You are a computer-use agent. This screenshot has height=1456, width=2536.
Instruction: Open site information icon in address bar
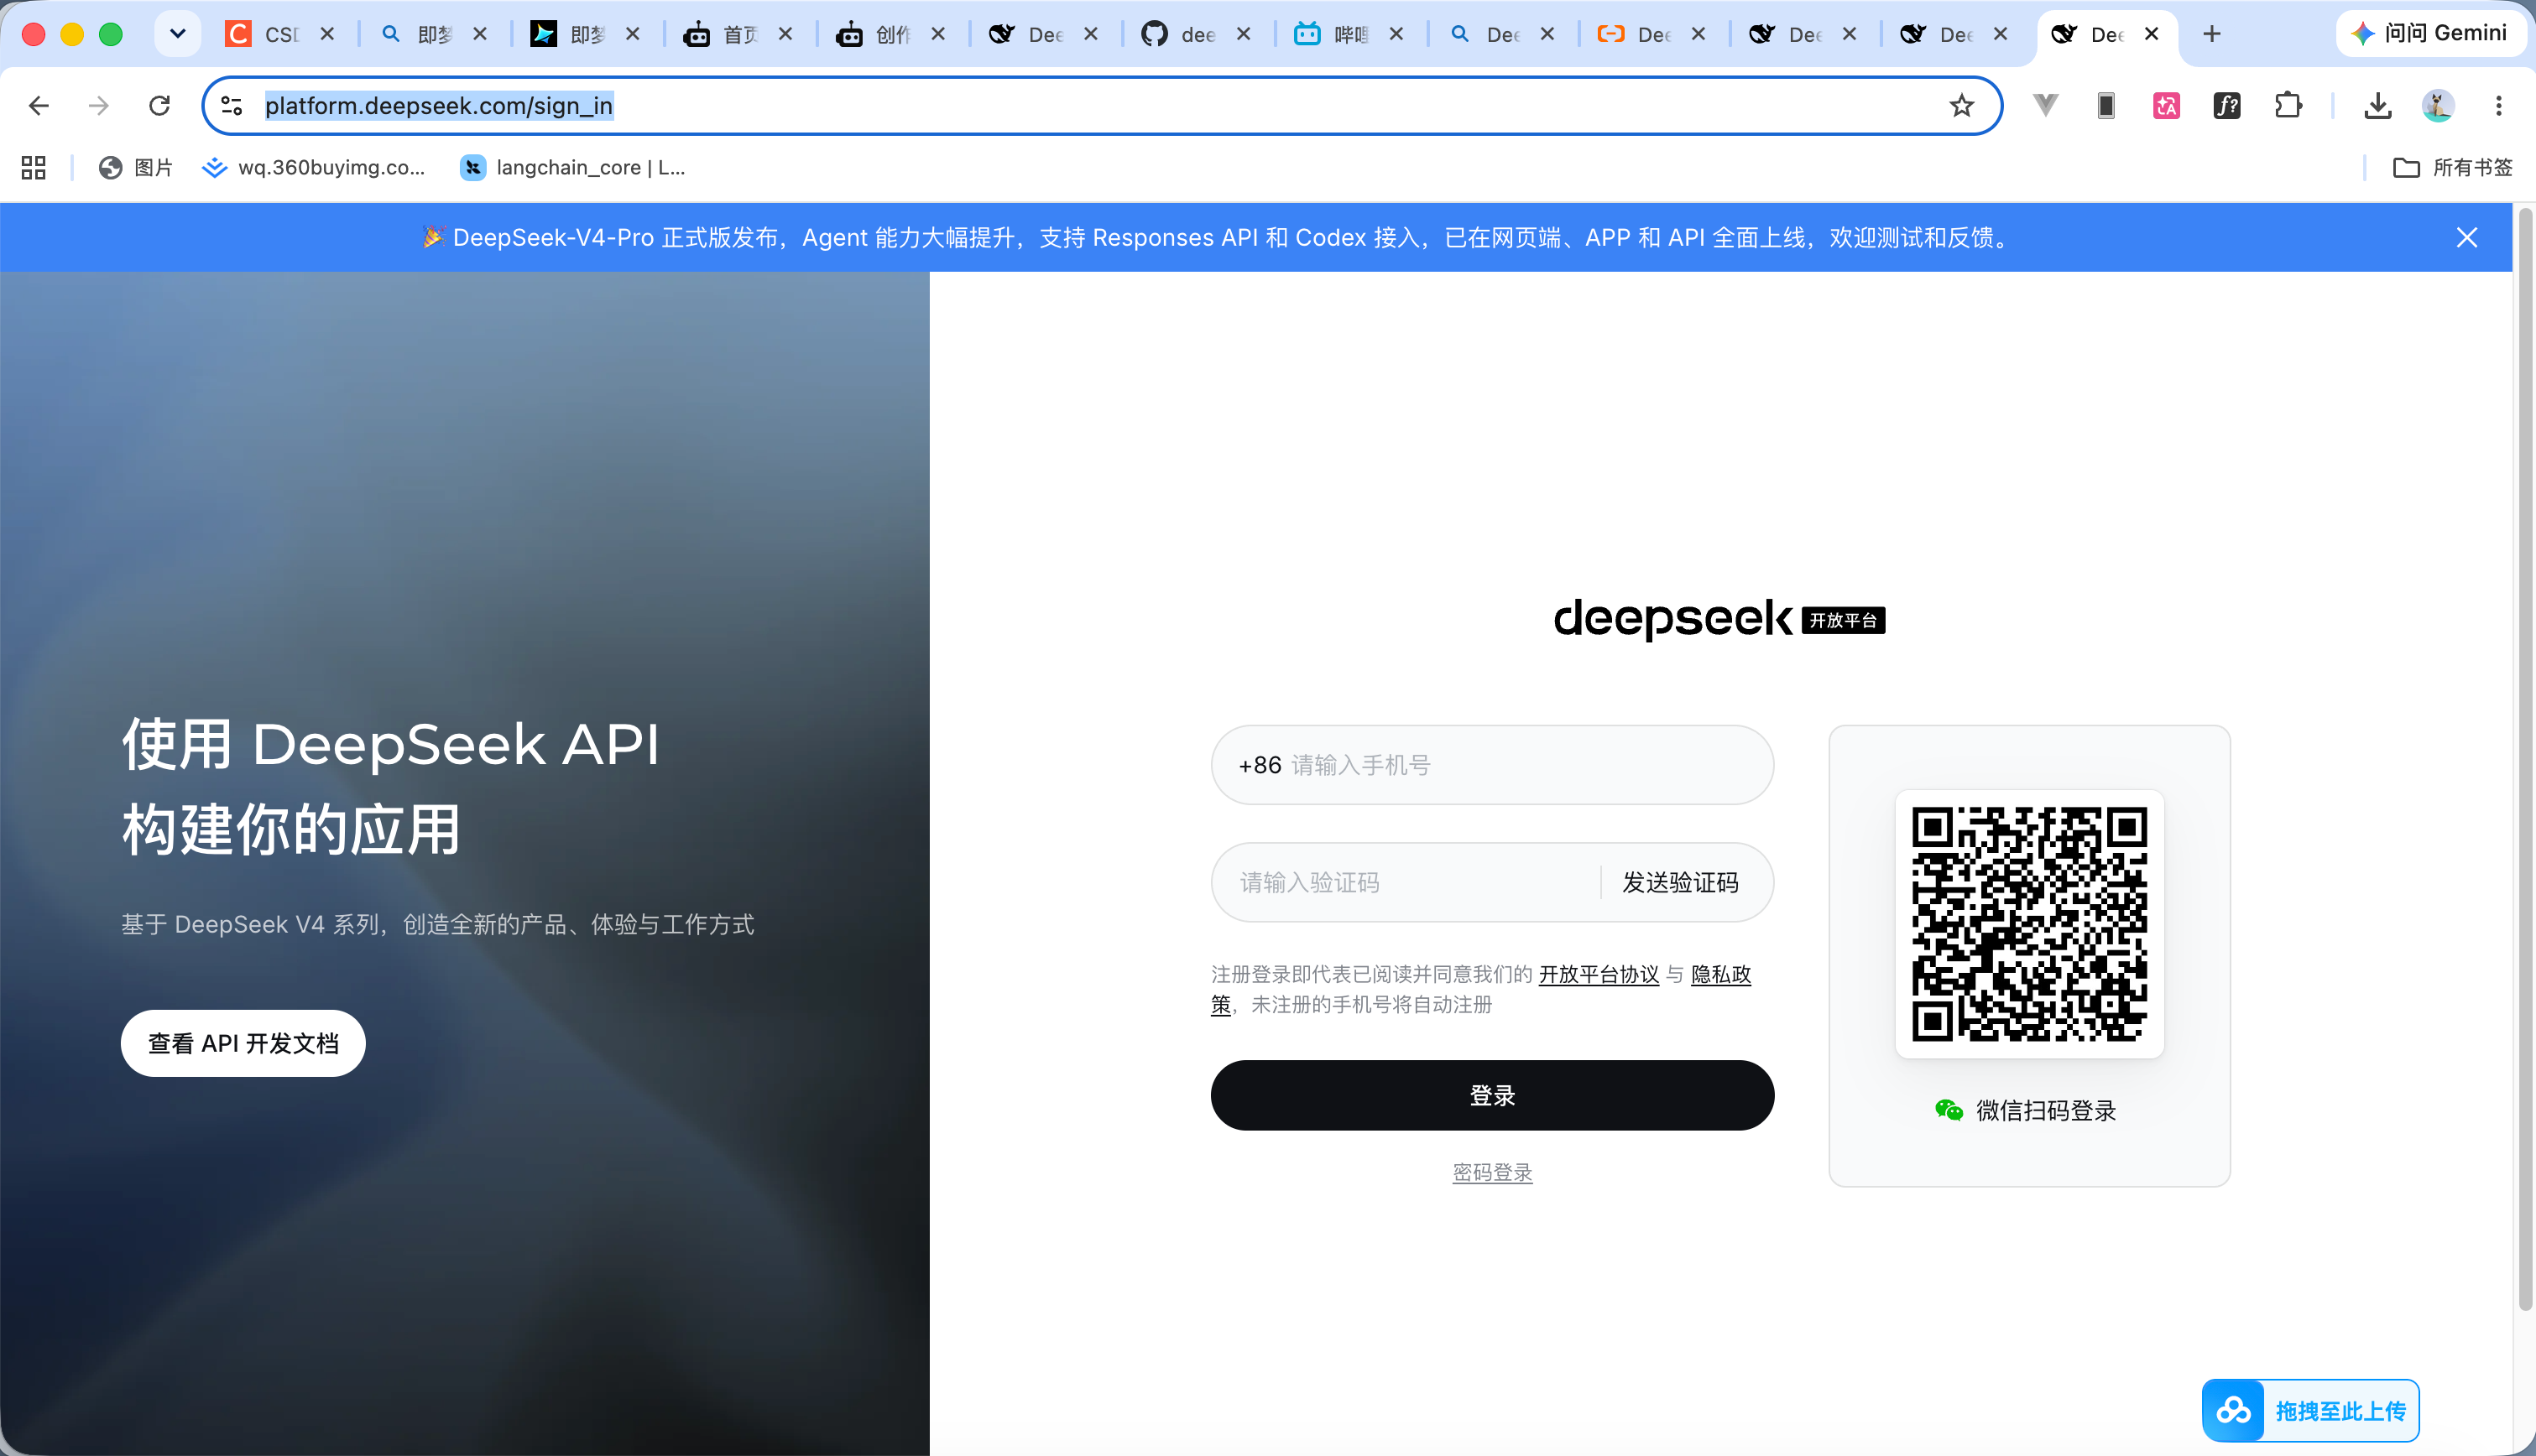click(x=232, y=106)
